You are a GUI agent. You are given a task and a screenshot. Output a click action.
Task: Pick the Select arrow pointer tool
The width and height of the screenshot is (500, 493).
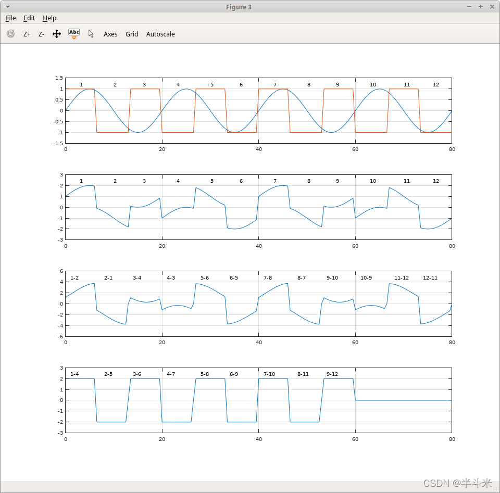[91, 34]
